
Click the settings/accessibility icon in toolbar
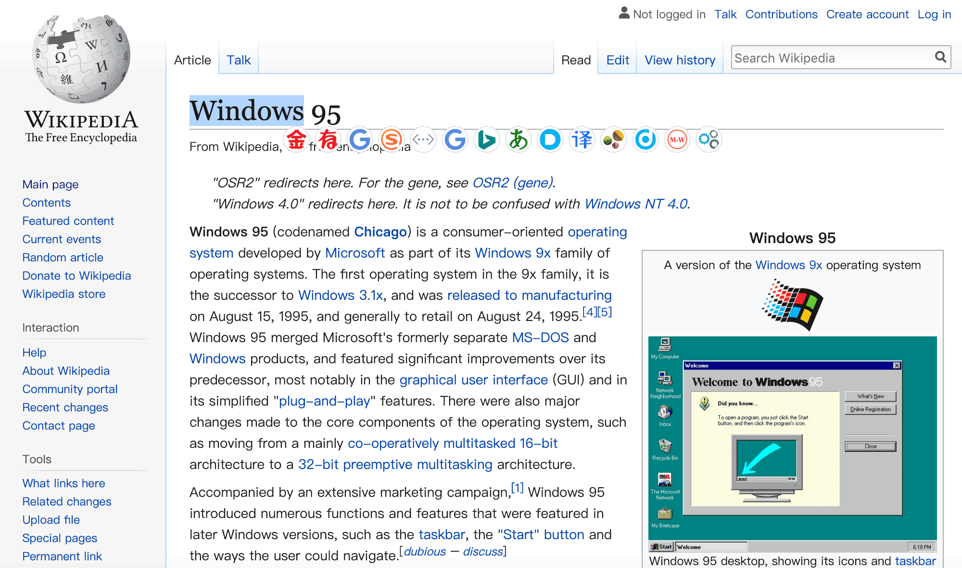pyautogui.click(x=710, y=140)
